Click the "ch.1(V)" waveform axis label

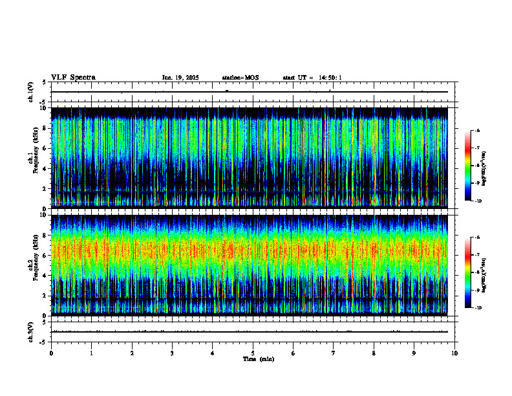30,92
